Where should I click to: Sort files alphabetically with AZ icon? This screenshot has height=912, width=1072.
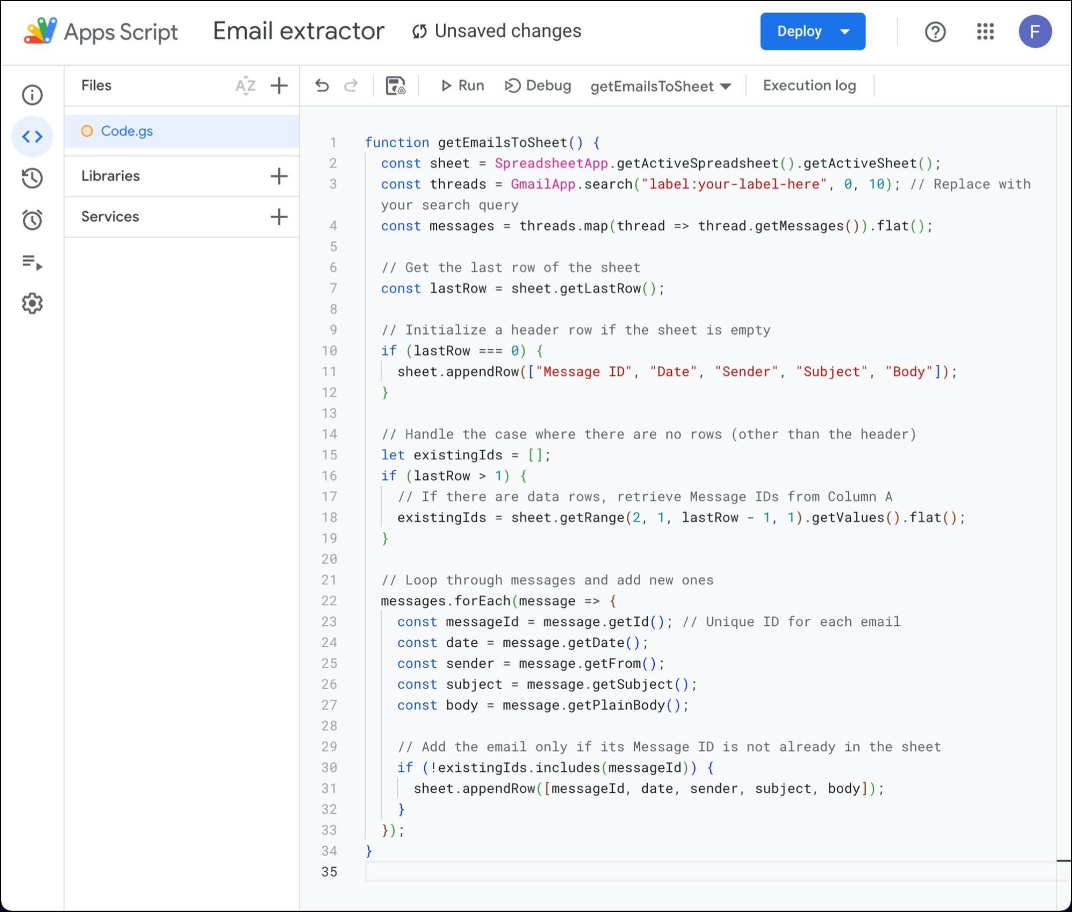point(246,86)
